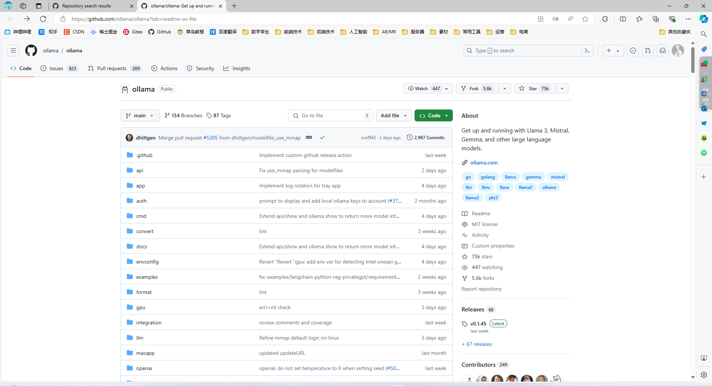Open the 2,987 Commits history

[426, 138]
